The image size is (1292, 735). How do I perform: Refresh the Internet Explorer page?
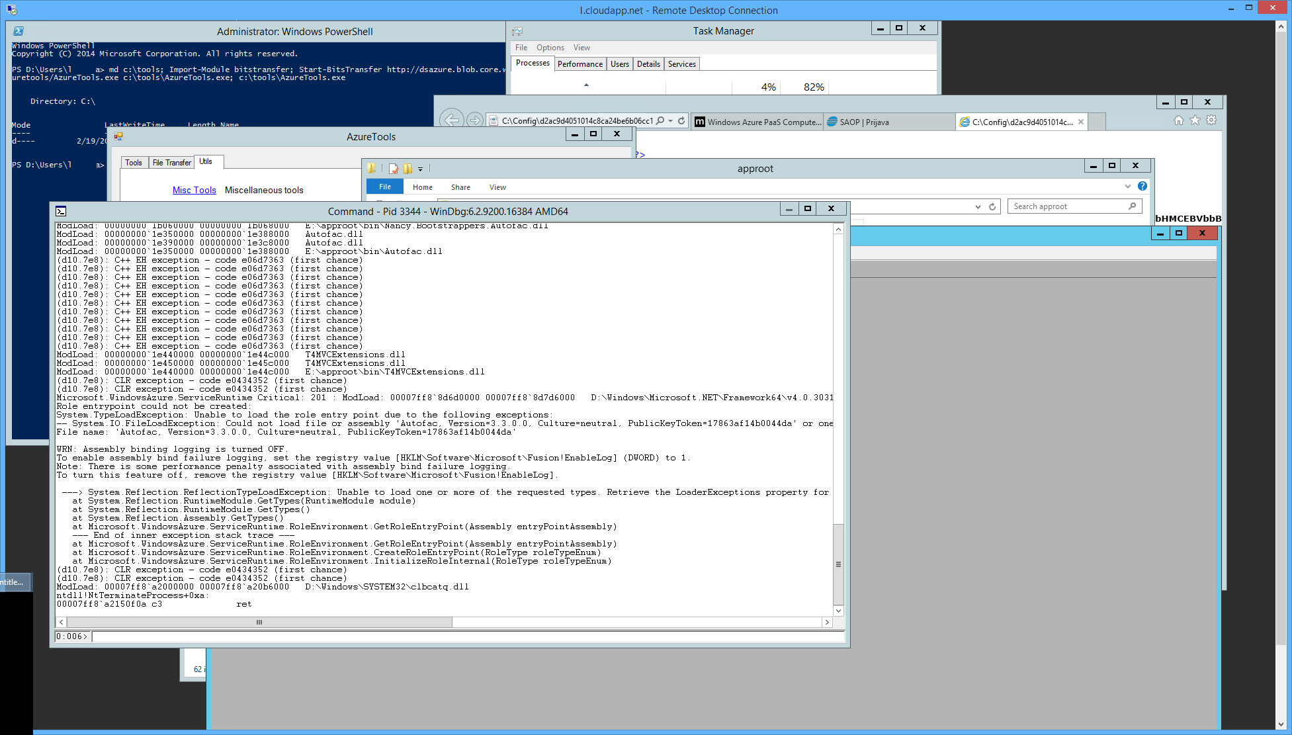pos(681,121)
